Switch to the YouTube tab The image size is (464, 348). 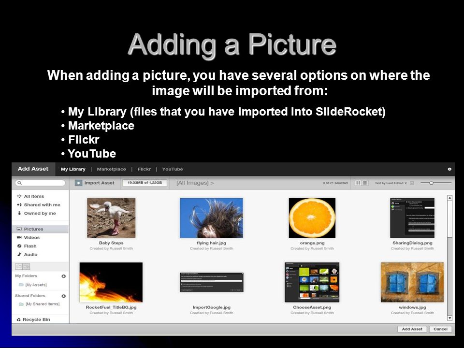(173, 169)
